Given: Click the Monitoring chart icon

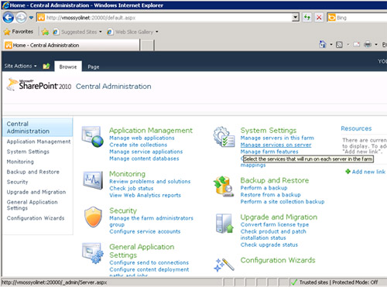Looking at the screenshot, I should tap(93, 180).
